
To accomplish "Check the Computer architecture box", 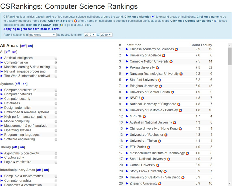I will (x=56, y=90).
